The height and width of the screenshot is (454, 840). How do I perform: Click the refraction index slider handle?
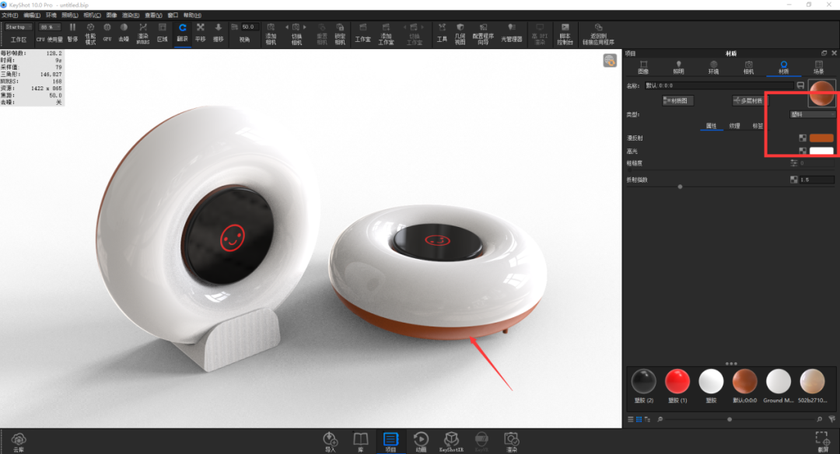point(681,187)
